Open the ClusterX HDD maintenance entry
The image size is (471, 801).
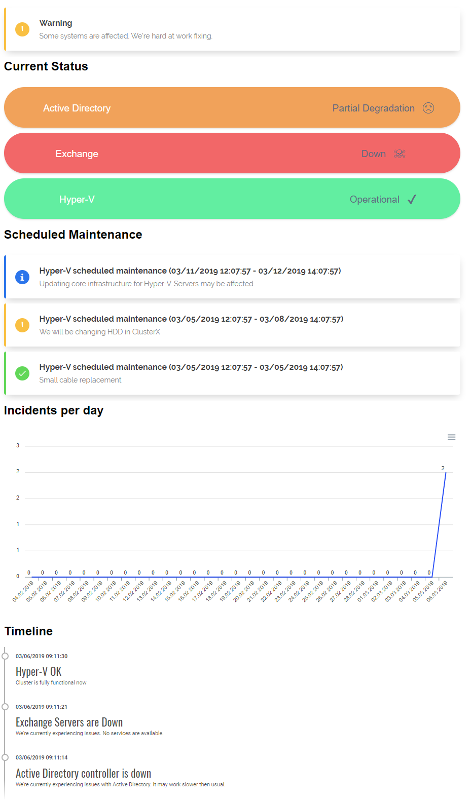(x=232, y=325)
